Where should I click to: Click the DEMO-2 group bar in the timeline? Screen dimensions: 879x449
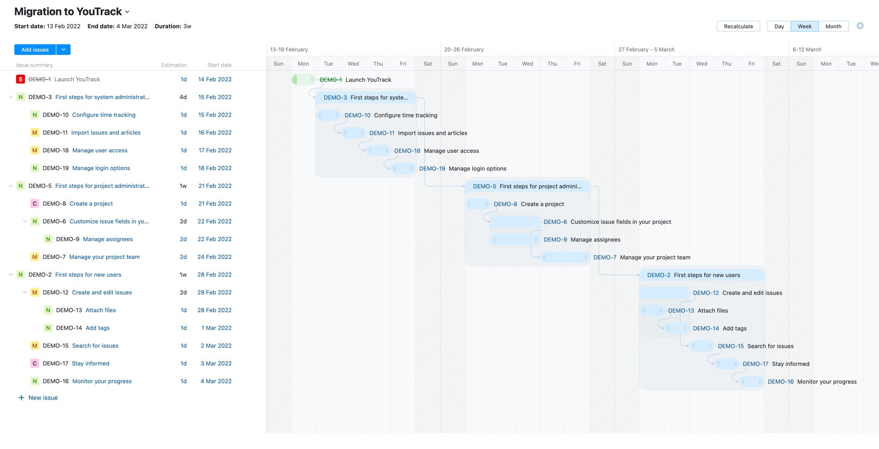(702, 275)
